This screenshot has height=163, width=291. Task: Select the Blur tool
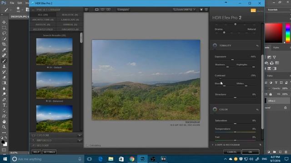pos(4,89)
